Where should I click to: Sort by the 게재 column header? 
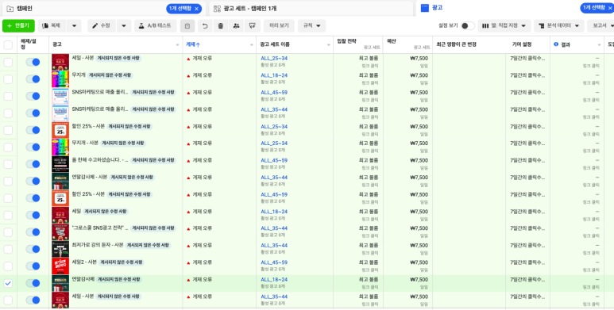193,44
